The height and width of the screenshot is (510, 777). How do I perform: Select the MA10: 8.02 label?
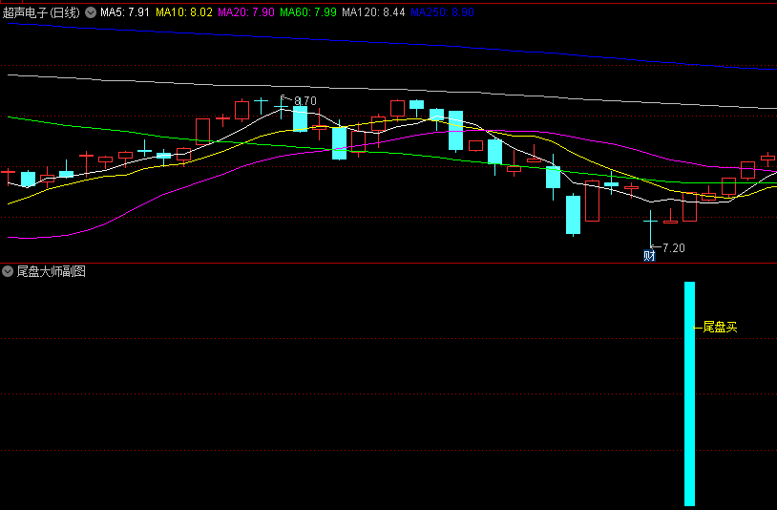(x=184, y=12)
